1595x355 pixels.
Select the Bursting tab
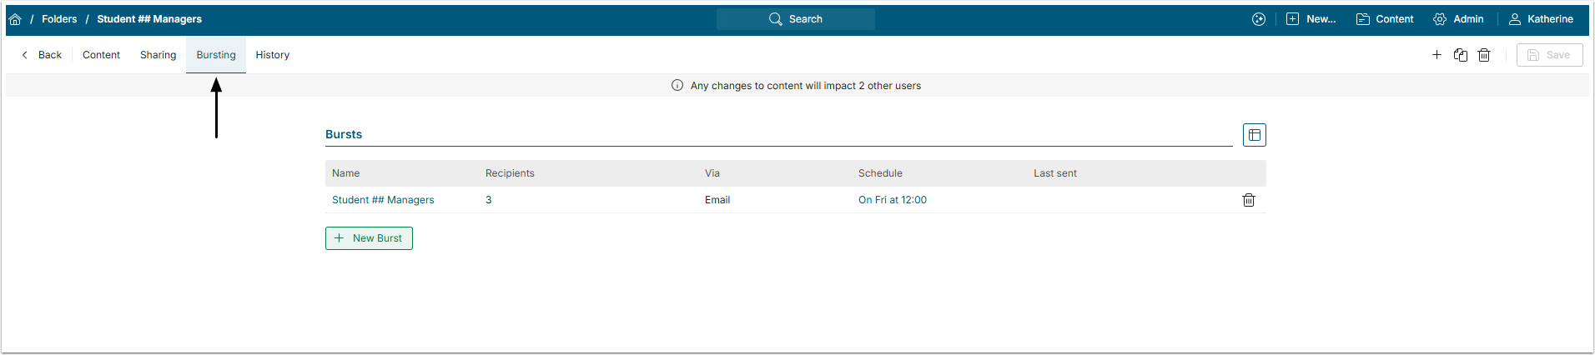click(216, 55)
